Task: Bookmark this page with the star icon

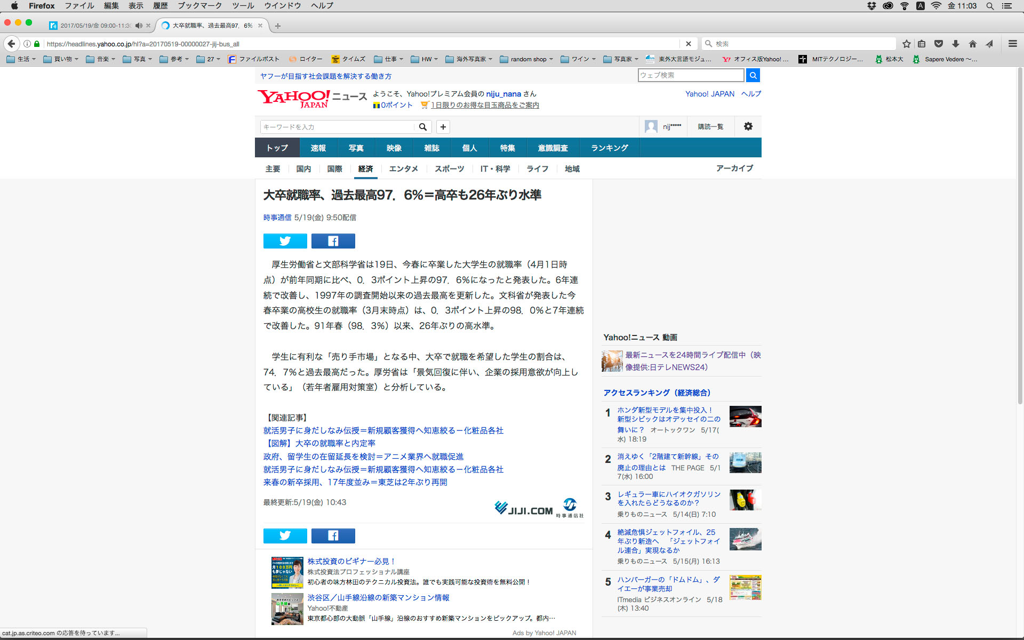Action: coord(906,44)
